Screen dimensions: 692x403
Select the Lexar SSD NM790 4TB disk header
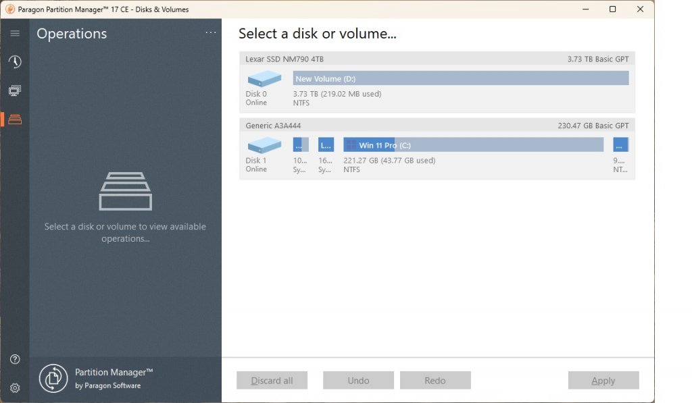tap(437, 59)
